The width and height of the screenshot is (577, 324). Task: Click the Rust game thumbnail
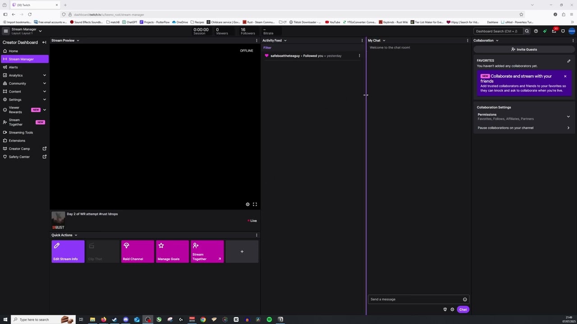[58, 220]
